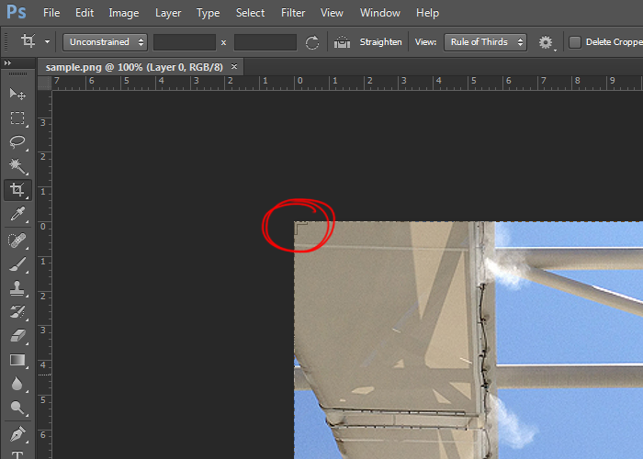Open the Unconstrained aspect ratio dropdown
Image resolution: width=643 pixels, height=459 pixels.
105,42
